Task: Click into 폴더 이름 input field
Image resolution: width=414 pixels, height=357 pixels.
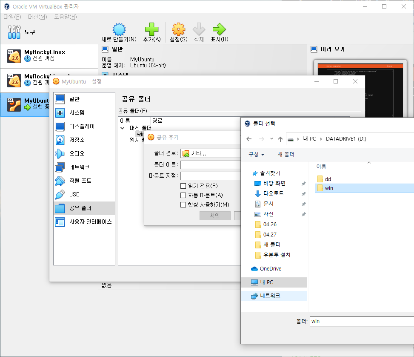Action: tap(211, 165)
